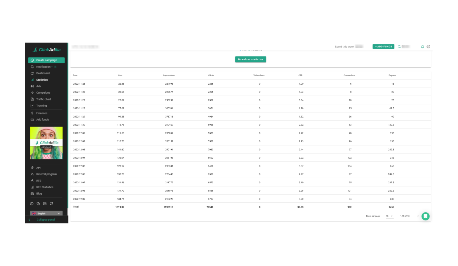Open the account profile icon

point(428,47)
